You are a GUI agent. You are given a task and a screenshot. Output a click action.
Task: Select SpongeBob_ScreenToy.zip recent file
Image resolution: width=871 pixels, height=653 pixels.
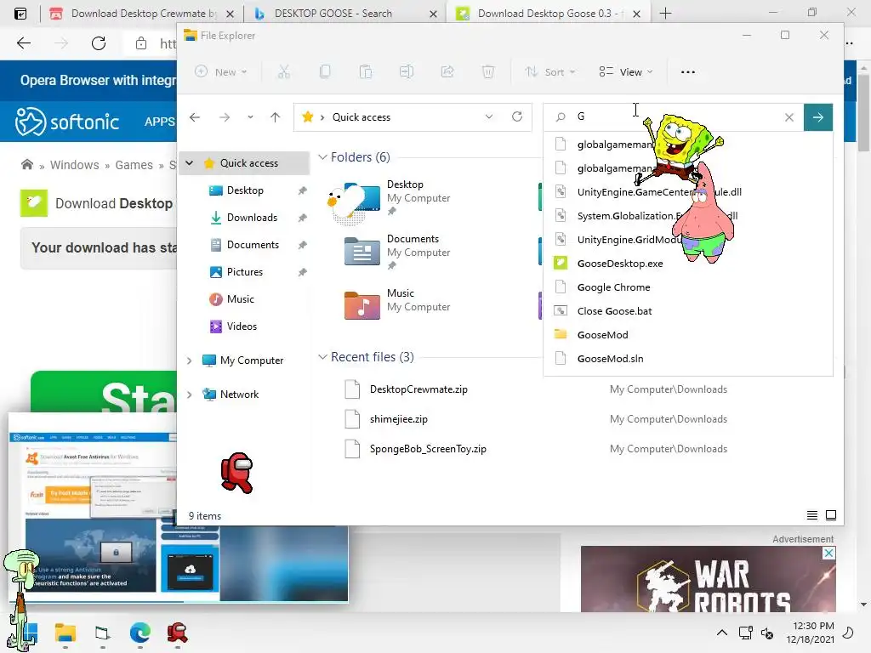tap(428, 449)
